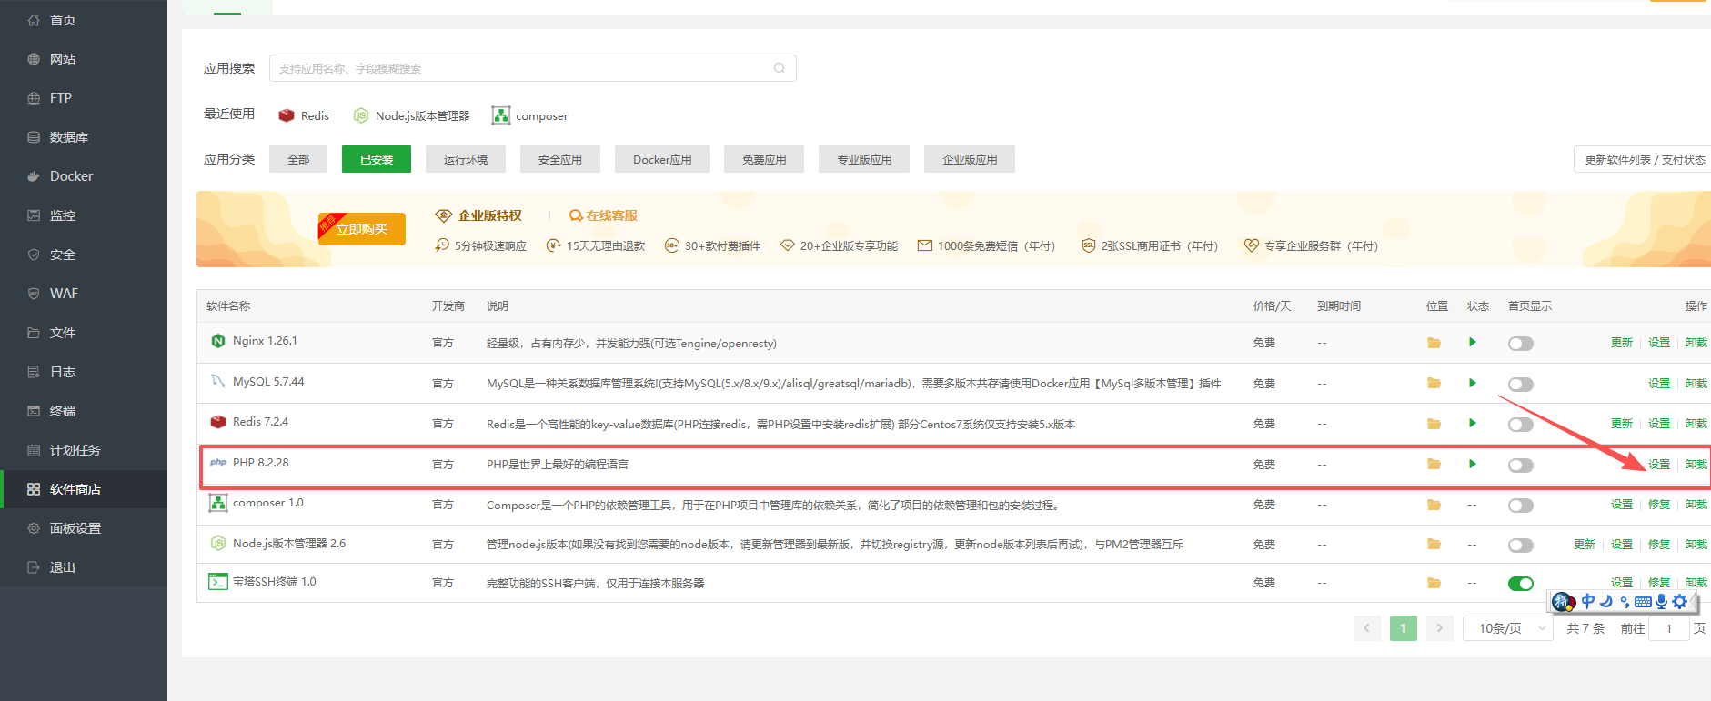Open the composer folder icon
This screenshot has width=1711, height=701.
pyautogui.click(x=1434, y=505)
